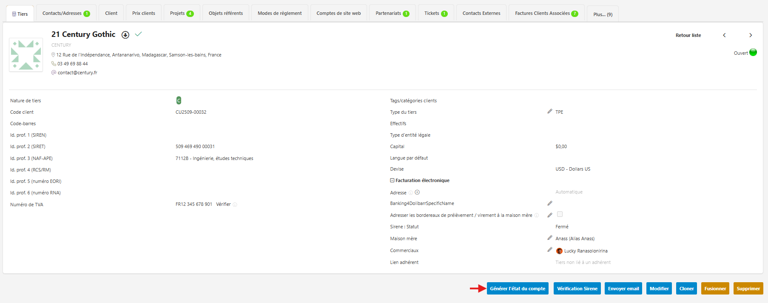Screen dimensions: 768x303
Task: Click the Cloner button
Action: click(x=686, y=289)
